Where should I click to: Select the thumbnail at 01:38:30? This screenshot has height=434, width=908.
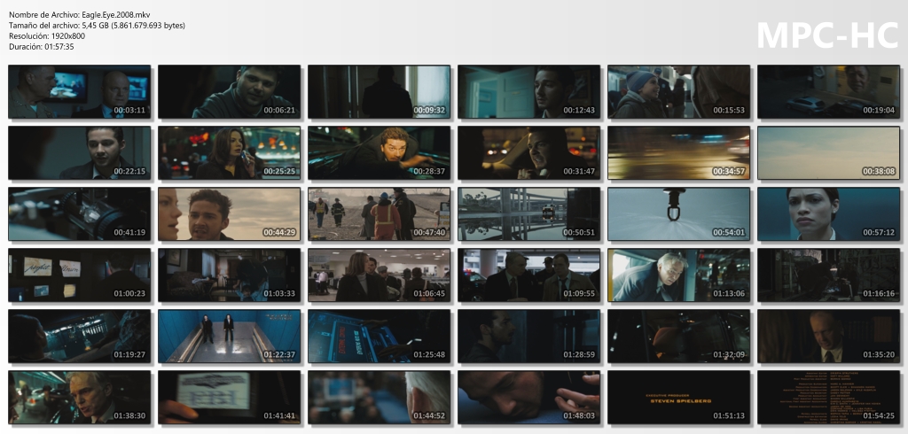(x=79, y=398)
